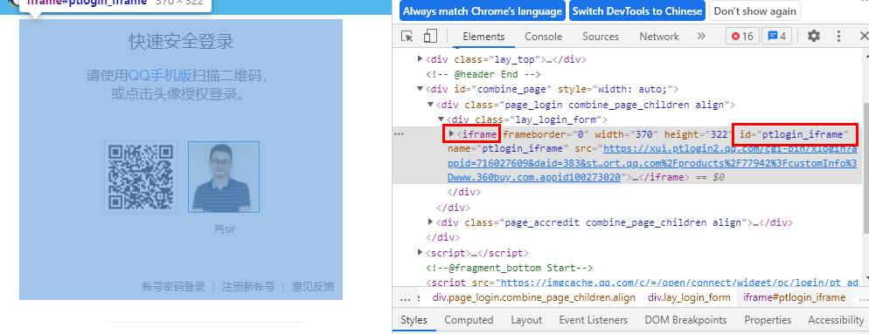
Task: Click the QQ手机版 link
Action: point(160,75)
